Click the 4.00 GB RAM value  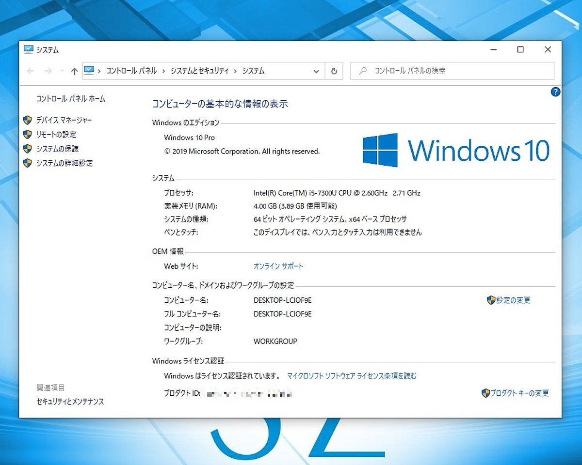coord(295,206)
